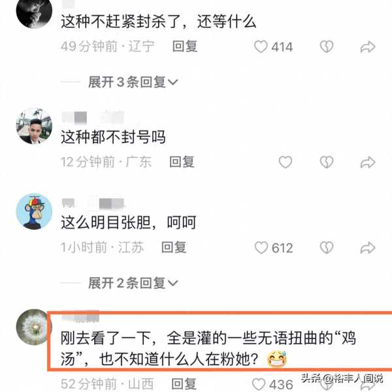Screen dimensions: 392x392
Task: Open the man in suit avatar profile
Action: pyautogui.click(x=34, y=126)
